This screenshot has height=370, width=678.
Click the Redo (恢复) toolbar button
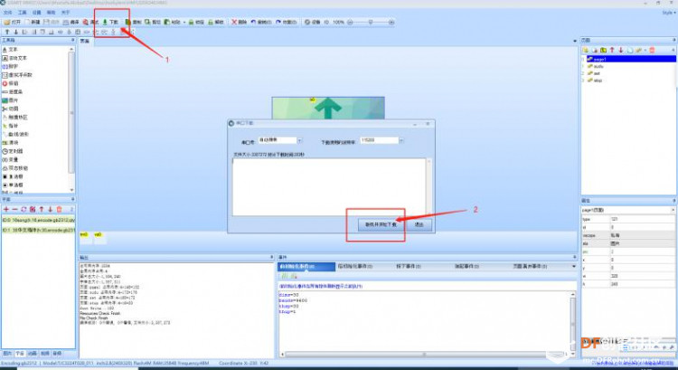coord(286,22)
